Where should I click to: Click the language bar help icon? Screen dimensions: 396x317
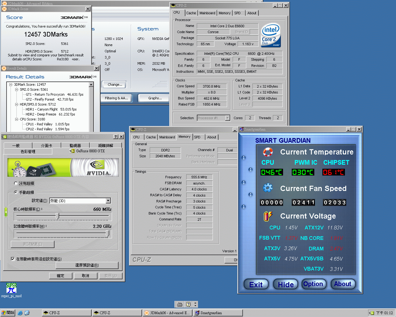(x=188, y=304)
